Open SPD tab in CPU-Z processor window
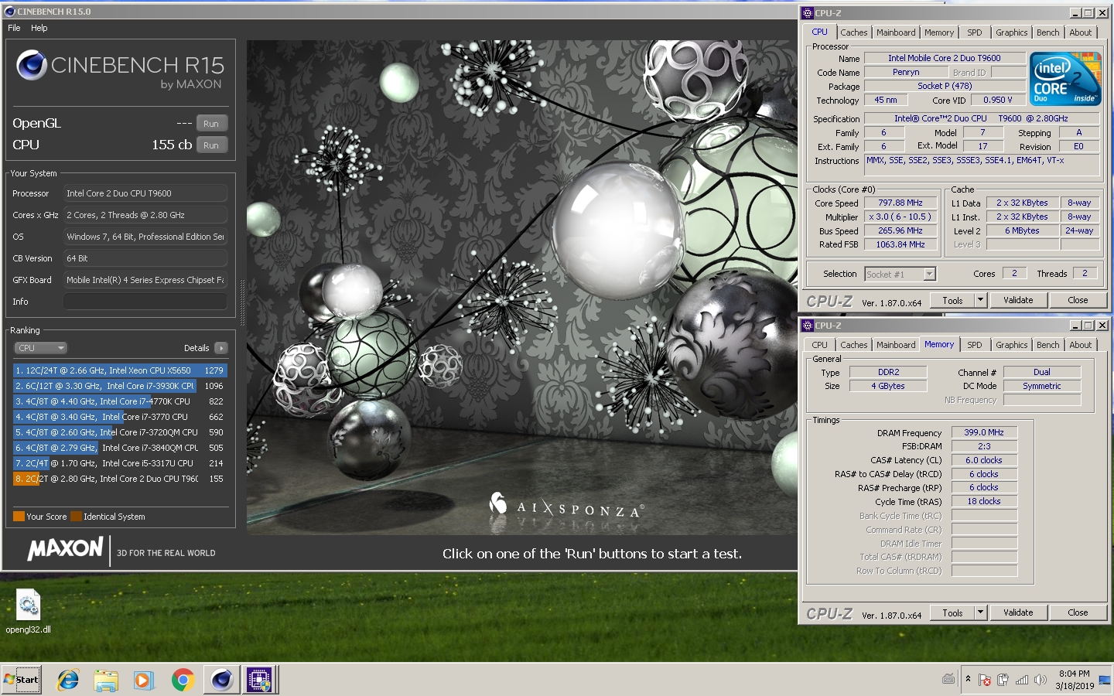The height and width of the screenshot is (696, 1114). pos(975,32)
